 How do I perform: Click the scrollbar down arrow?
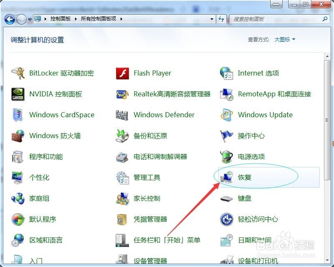tap(327, 260)
